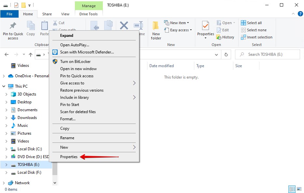The image size is (304, 193).
Task: Click the Cut scissors button
Action: (x=59, y=23)
